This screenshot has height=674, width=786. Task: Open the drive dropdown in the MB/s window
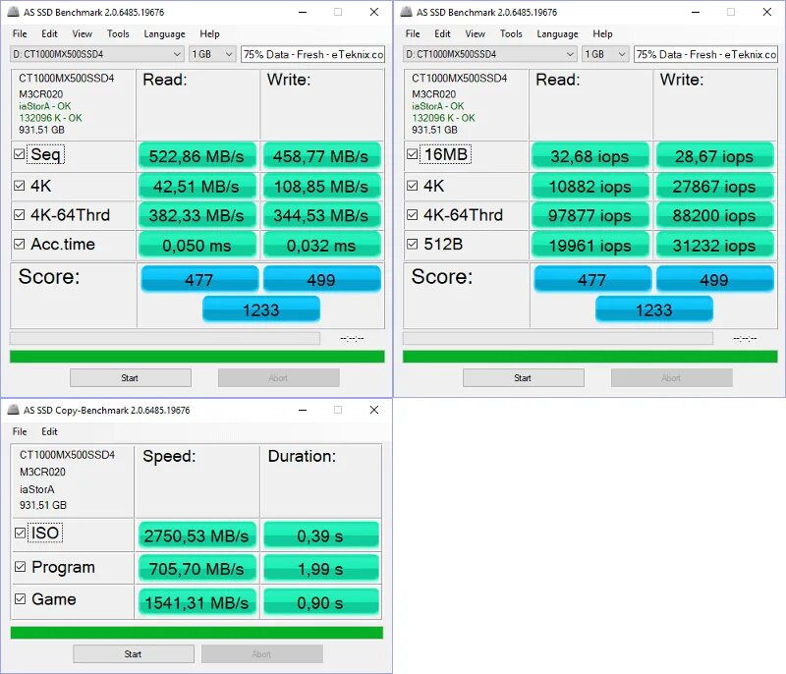click(x=96, y=54)
